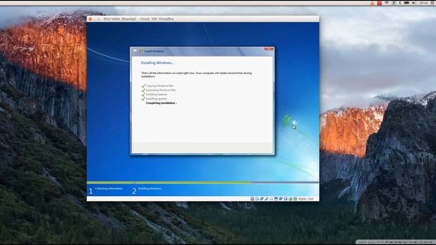Image resolution: width=436 pixels, height=245 pixels.
Task: Click mouse integration indicator in VirtualBox status bar
Action: pos(290,199)
